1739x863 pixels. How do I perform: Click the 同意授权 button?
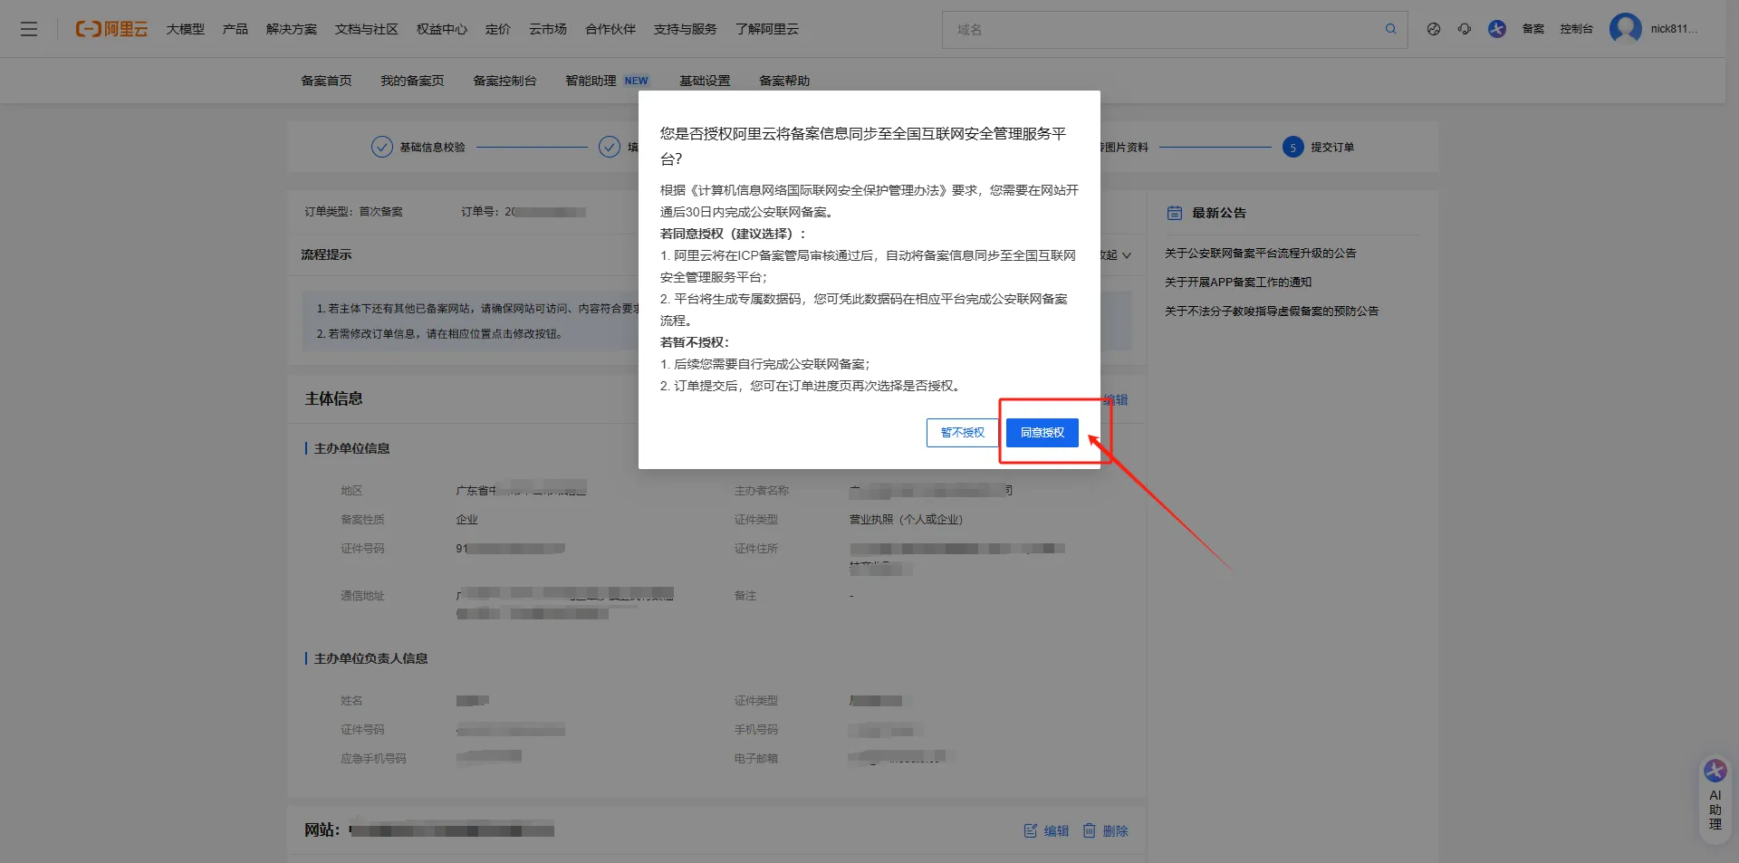[1042, 433]
